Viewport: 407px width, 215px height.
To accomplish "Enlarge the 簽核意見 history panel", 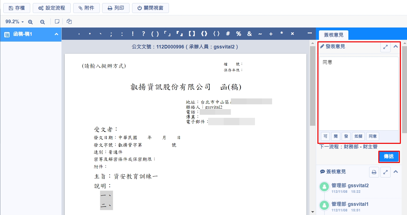I will pyautogui.click(x=385, y=172).
